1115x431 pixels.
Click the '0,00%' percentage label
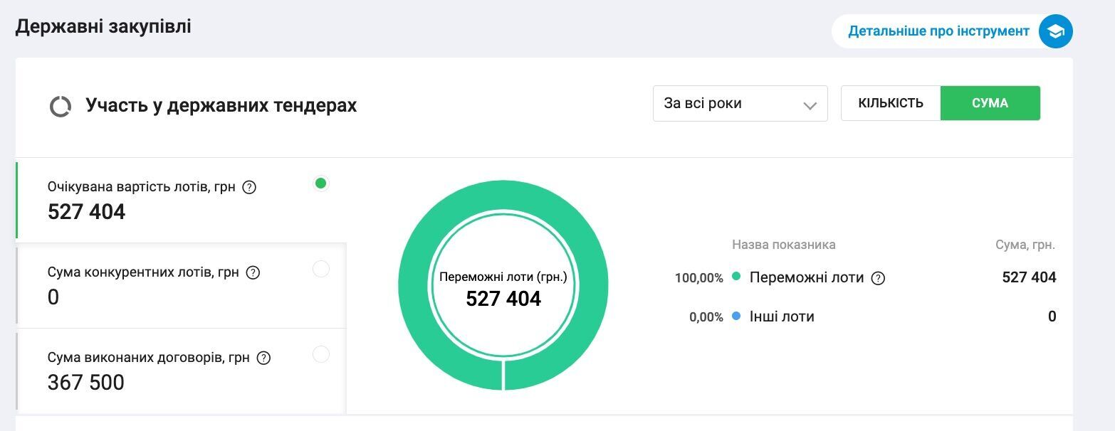pyautogui.click(x=706, y=317)
